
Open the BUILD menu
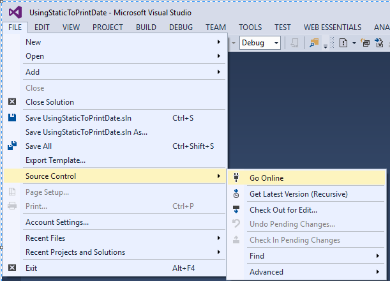[x=146, y=27]
